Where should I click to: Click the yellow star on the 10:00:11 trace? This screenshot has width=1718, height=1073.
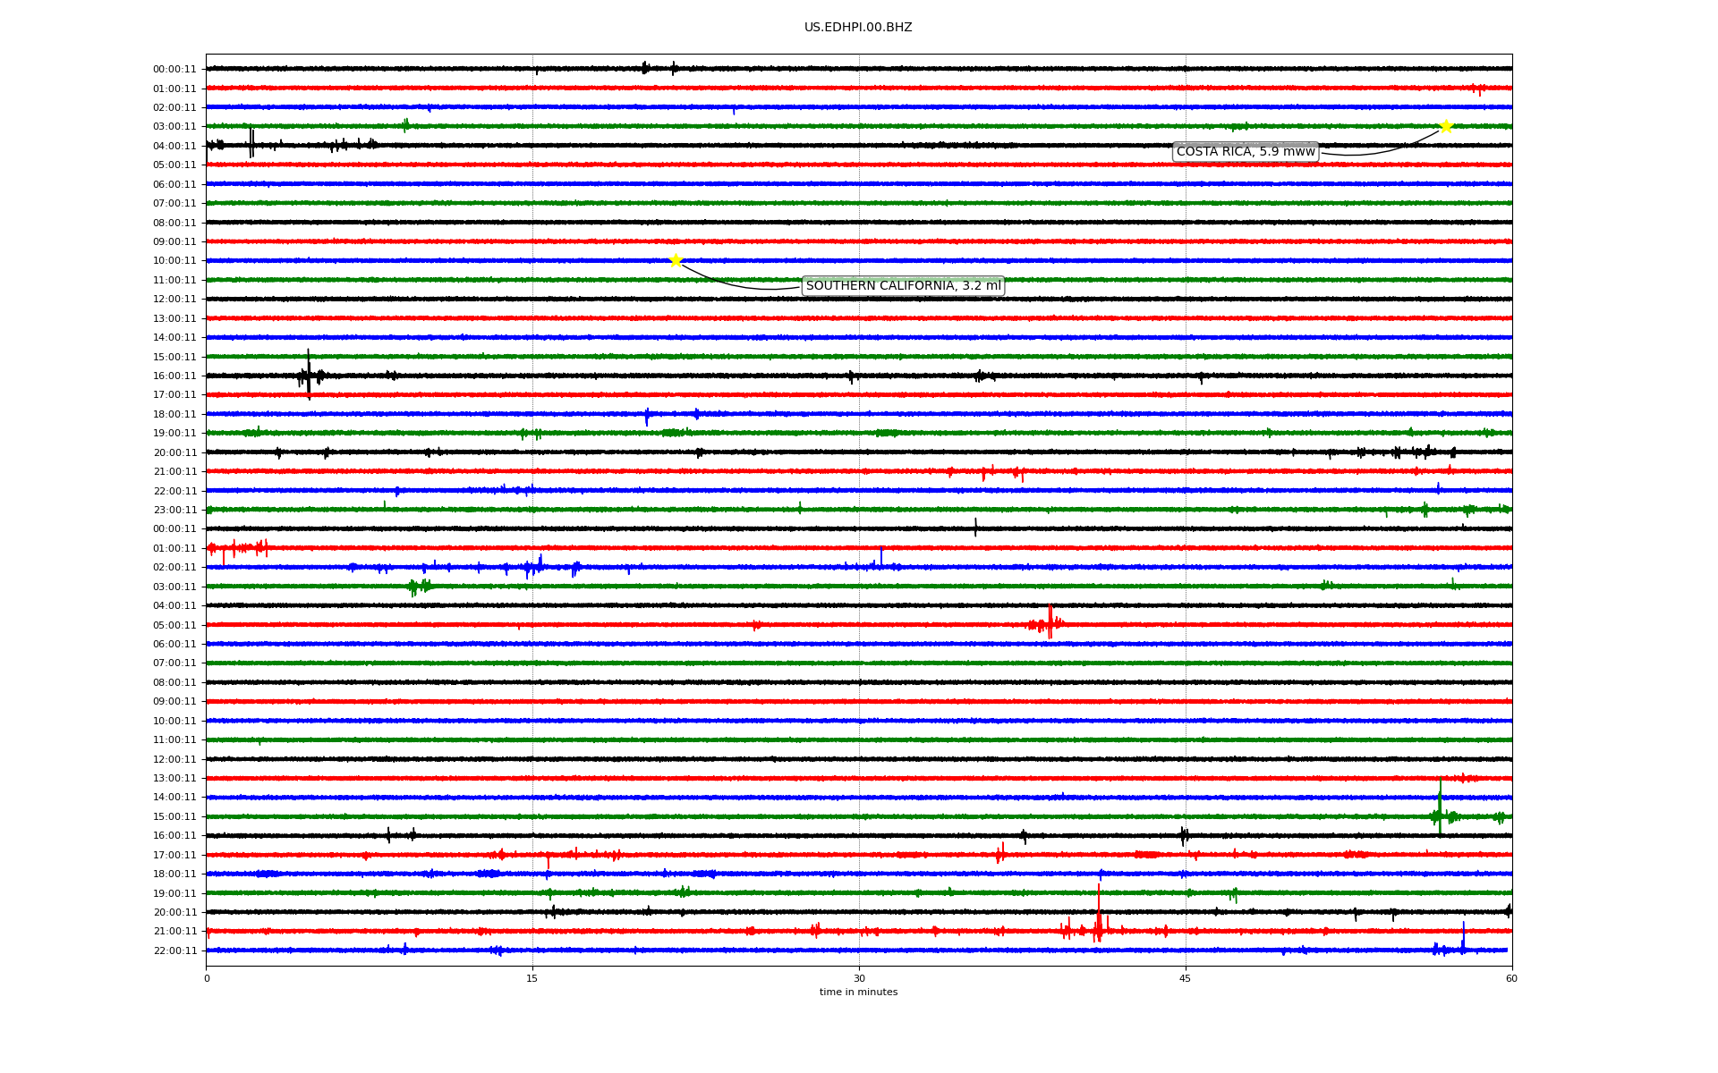coord(676,260)
